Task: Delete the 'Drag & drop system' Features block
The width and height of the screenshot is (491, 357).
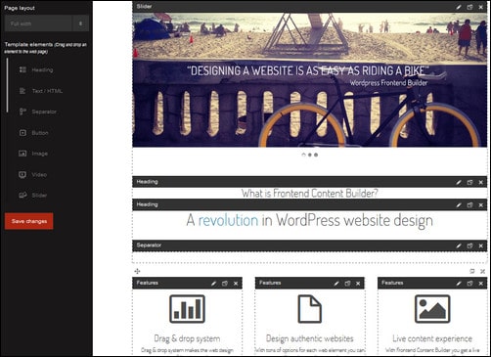Action: click(236, 284)
